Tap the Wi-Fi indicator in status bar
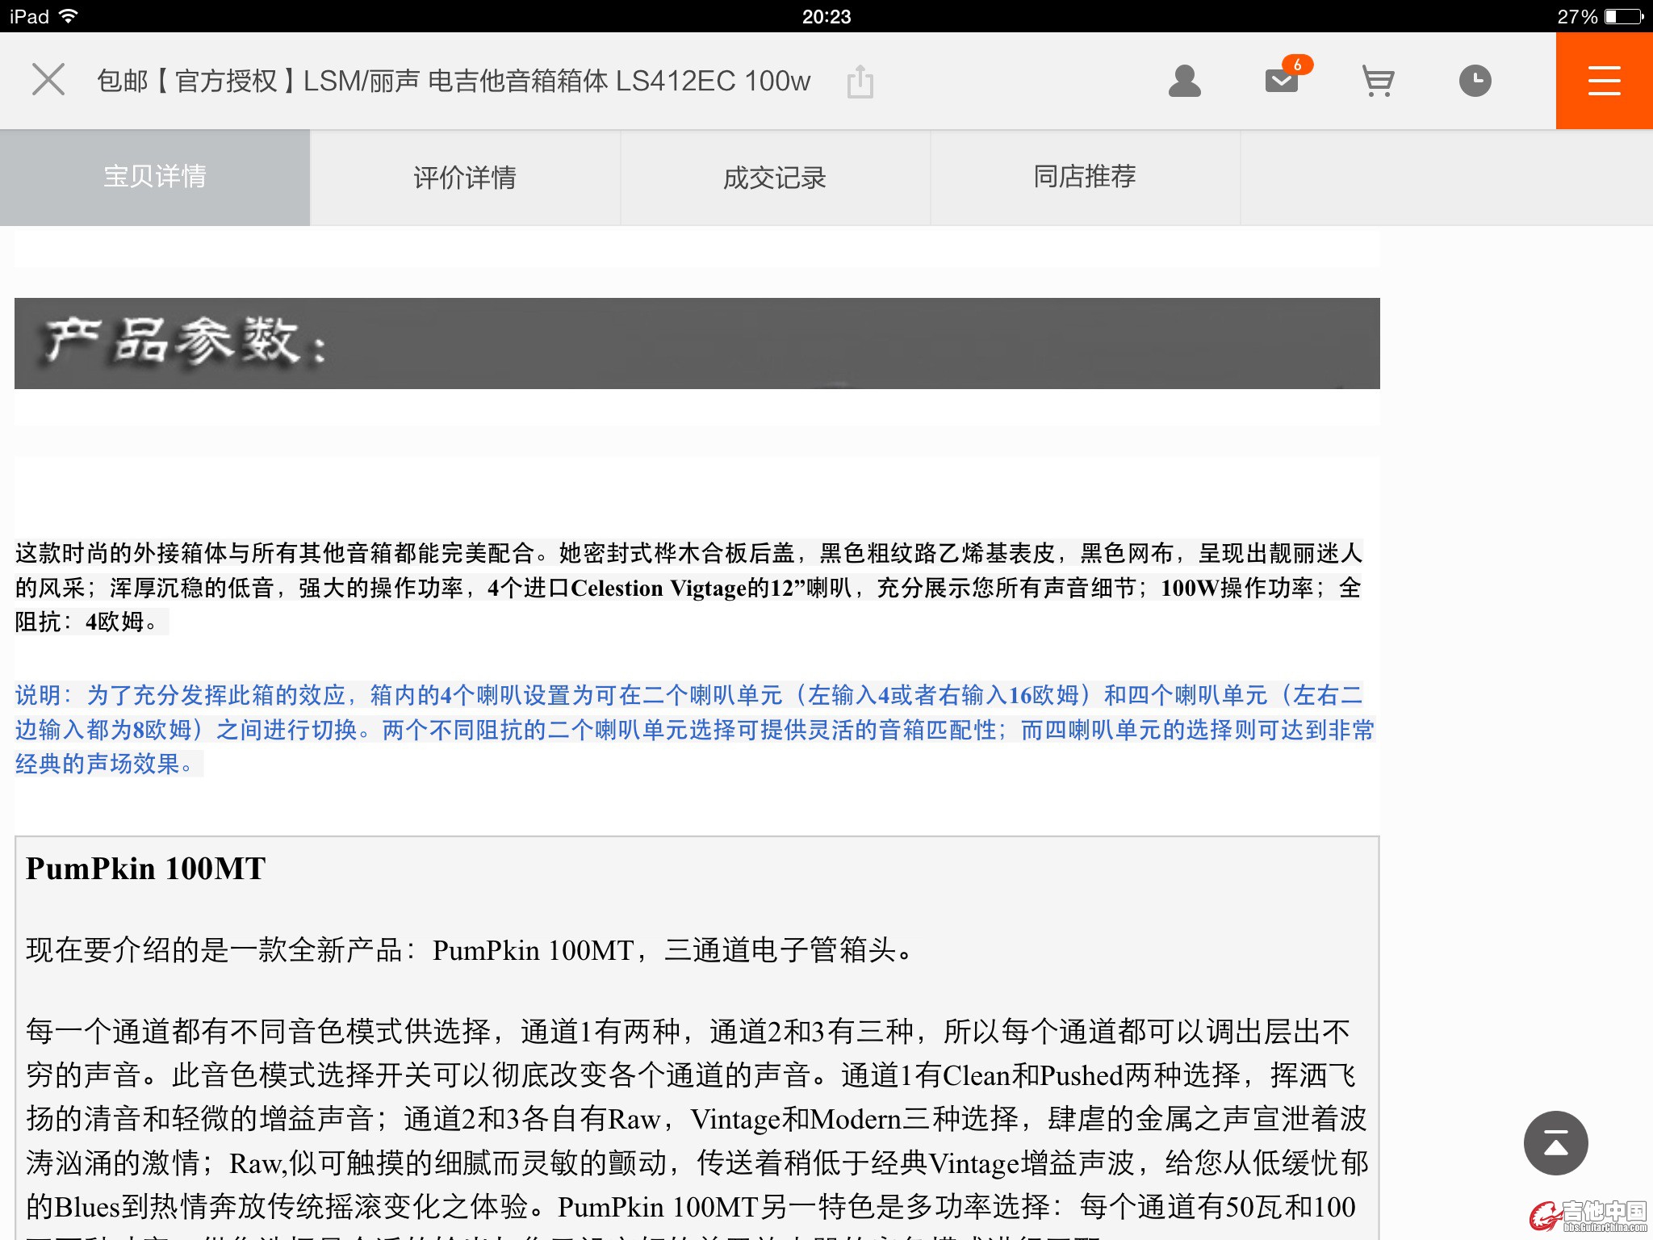 coord(69,16)
